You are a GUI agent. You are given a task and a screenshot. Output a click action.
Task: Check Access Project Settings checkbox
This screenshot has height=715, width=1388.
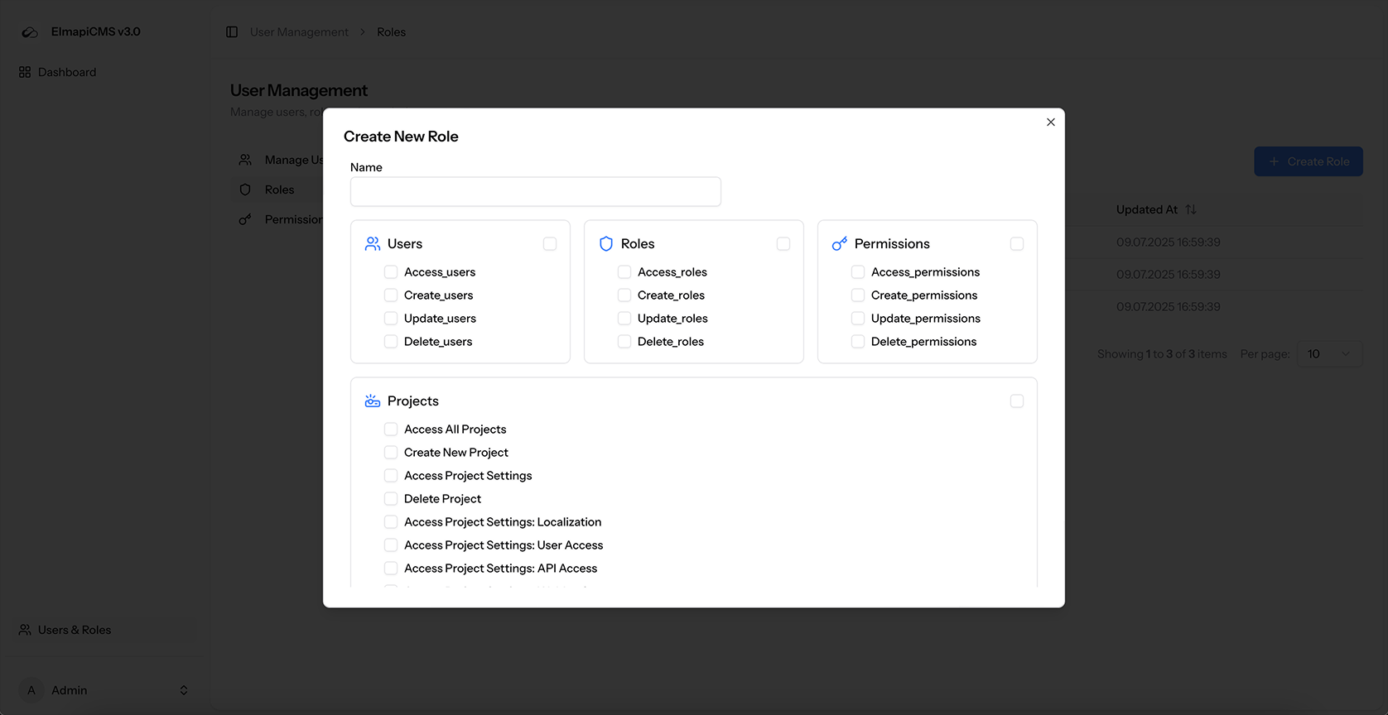tap(391, 476)
